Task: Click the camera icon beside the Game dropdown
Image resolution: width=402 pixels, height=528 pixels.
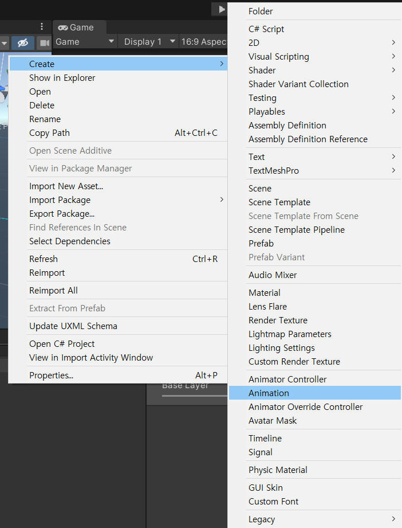Action: coord(44,43)
